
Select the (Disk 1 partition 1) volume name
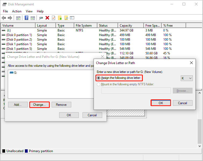tap(19, 44)
